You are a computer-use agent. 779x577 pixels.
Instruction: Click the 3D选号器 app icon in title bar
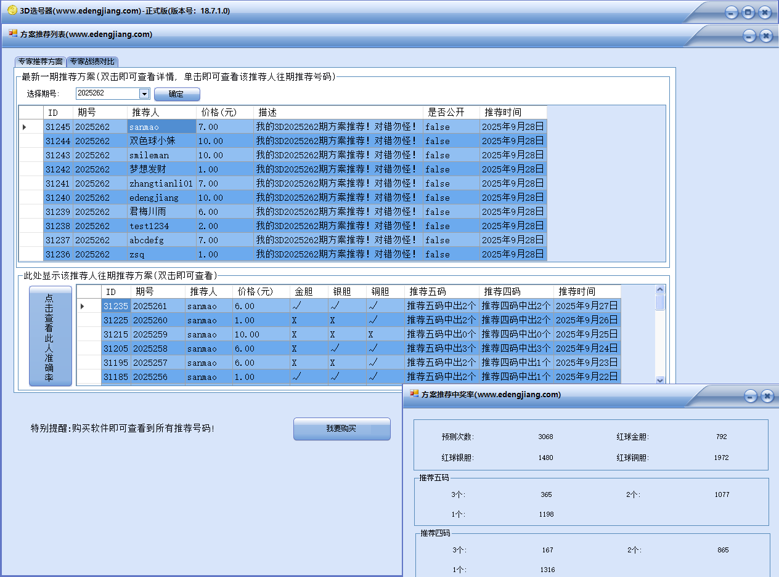pos(12,10)
